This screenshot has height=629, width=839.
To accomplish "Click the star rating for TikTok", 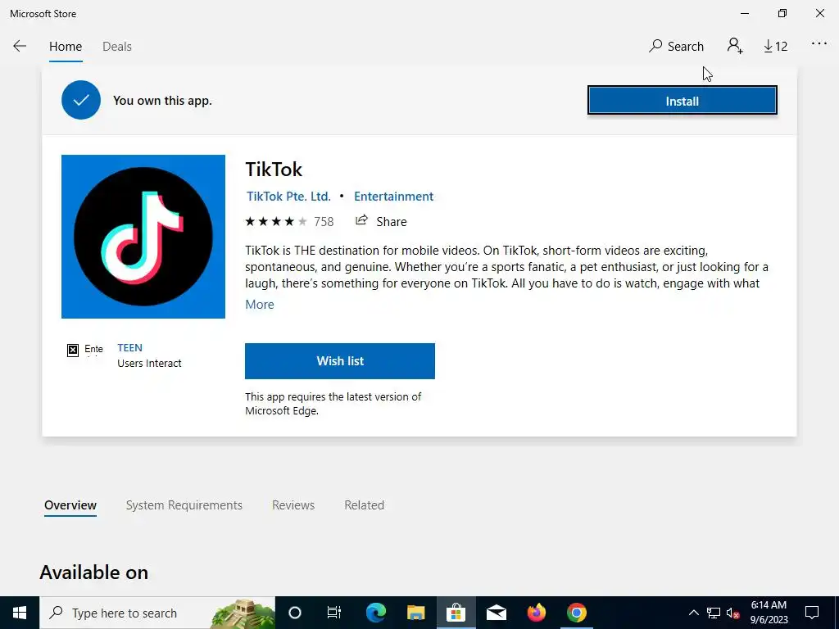I will [x=276, y=221].
